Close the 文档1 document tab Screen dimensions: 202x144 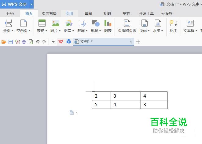[x=131, y=42]
